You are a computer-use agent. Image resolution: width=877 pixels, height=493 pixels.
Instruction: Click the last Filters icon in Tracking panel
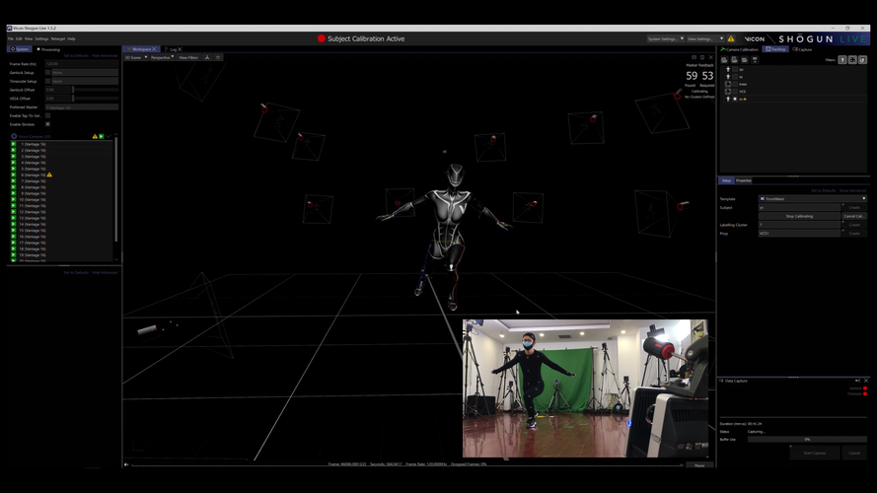pyautogui.click(x=863, y=60)
